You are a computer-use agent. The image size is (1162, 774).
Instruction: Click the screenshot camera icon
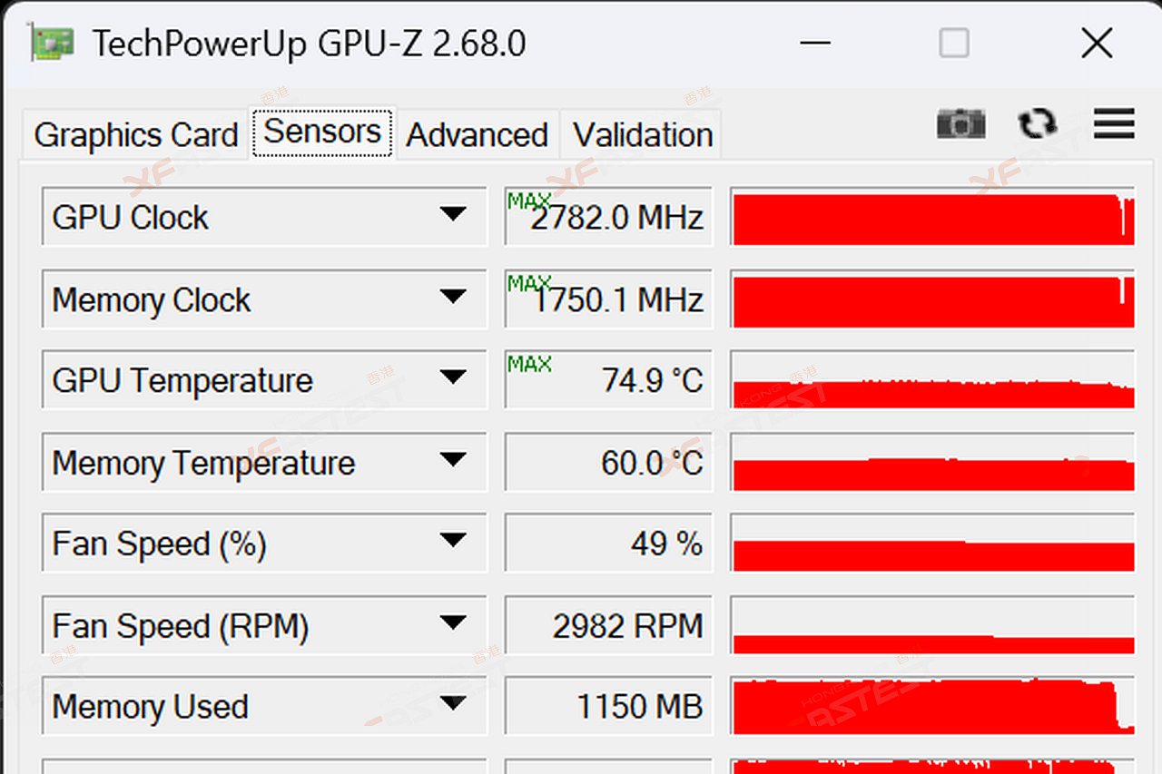(x=960, y=123)
